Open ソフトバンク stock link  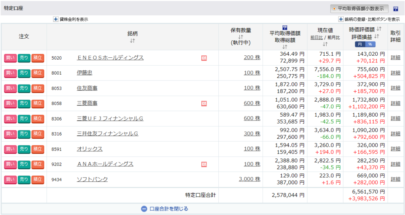point(92,179)
